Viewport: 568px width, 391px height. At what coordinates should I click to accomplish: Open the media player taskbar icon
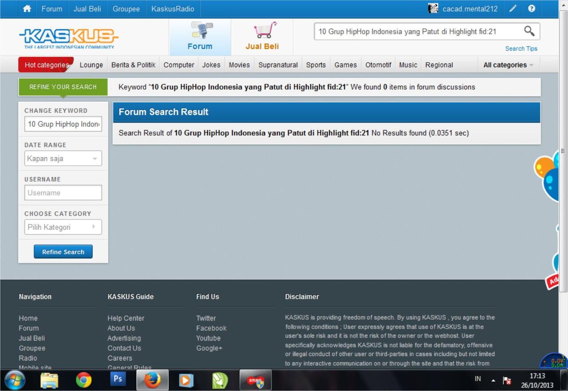click(186, 380)
